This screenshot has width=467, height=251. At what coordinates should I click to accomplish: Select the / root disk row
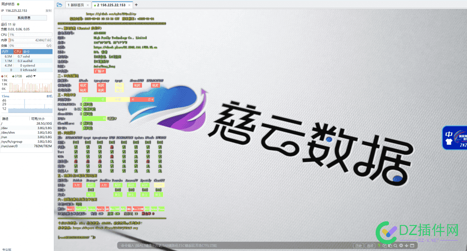click(x=26, y=123)
